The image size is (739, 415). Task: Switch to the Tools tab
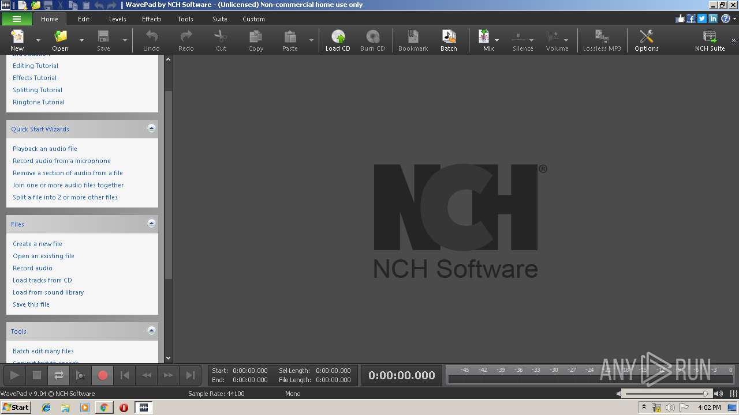[185, 19]
